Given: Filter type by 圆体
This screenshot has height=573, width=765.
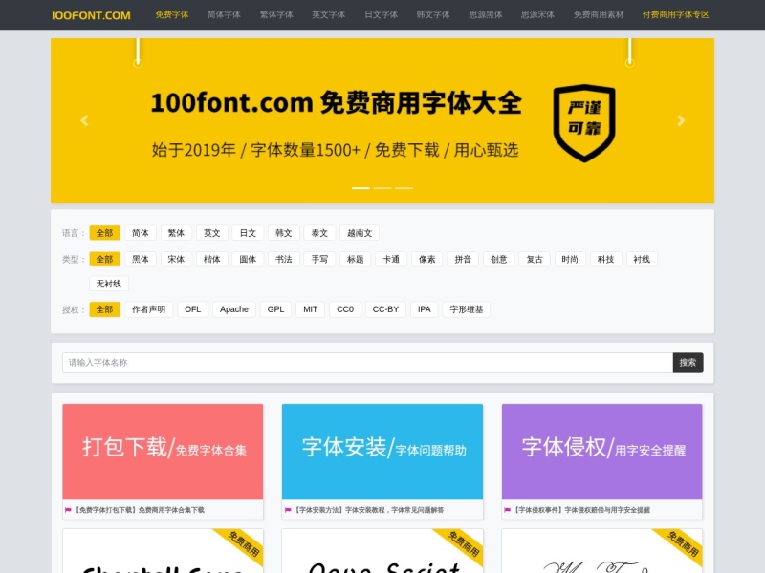Looking at the screenshot, I should [x=248, y=259].
